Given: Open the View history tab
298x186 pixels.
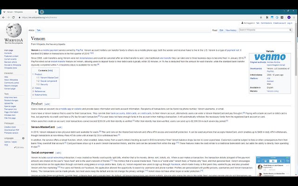Looking at the screenshot, I should [x=231, y=30].
